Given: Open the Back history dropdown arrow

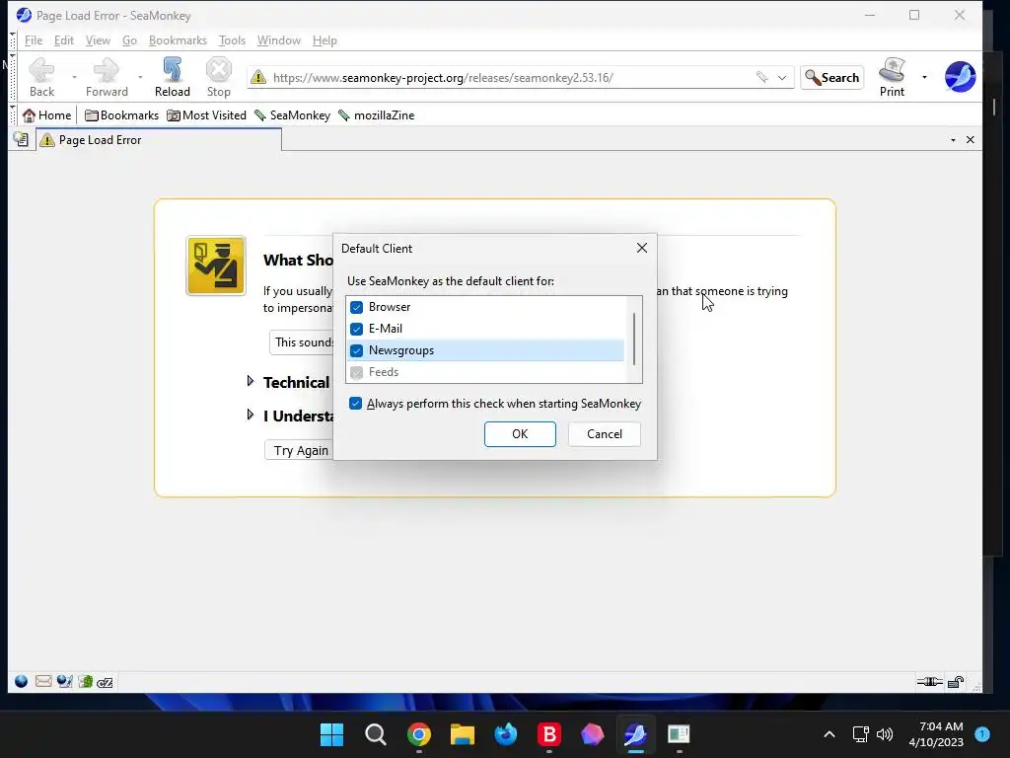Looking at the screenshot, I should (x=74, y=77).
